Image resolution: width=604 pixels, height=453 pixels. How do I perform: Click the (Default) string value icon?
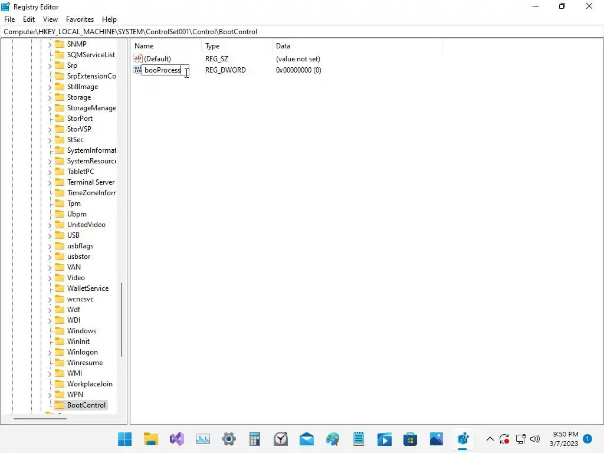pos(138,58)
